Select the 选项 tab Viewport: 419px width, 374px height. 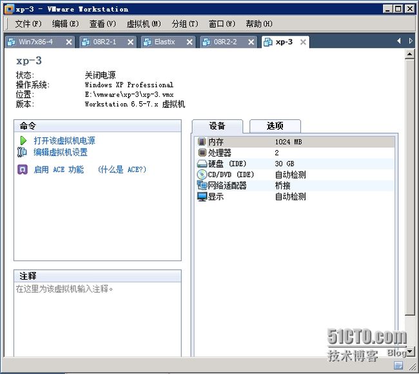275,126
